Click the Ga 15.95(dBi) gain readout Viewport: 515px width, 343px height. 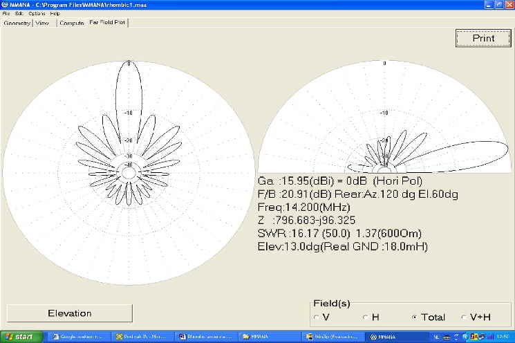pyautogui.click(x=340, y=181)
